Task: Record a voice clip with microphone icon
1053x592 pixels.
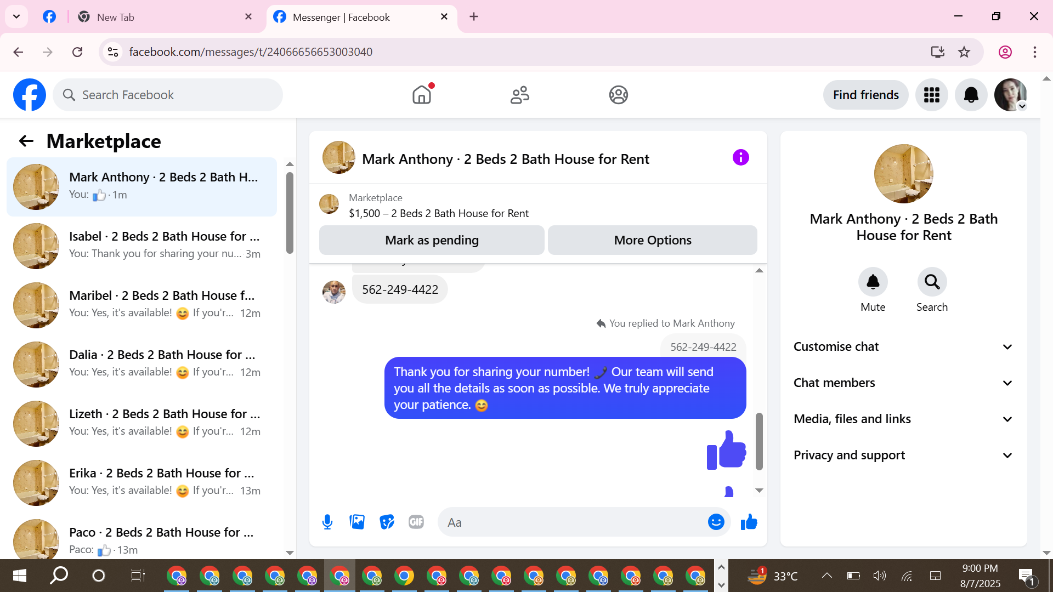Action: [x=327, y=522]
